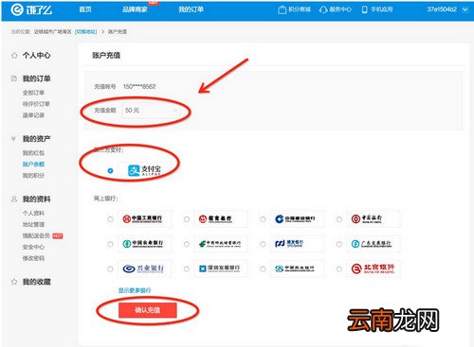Click the 显示更多银行 link
Screen dimensions: 474x347
(x=135, y=290)
